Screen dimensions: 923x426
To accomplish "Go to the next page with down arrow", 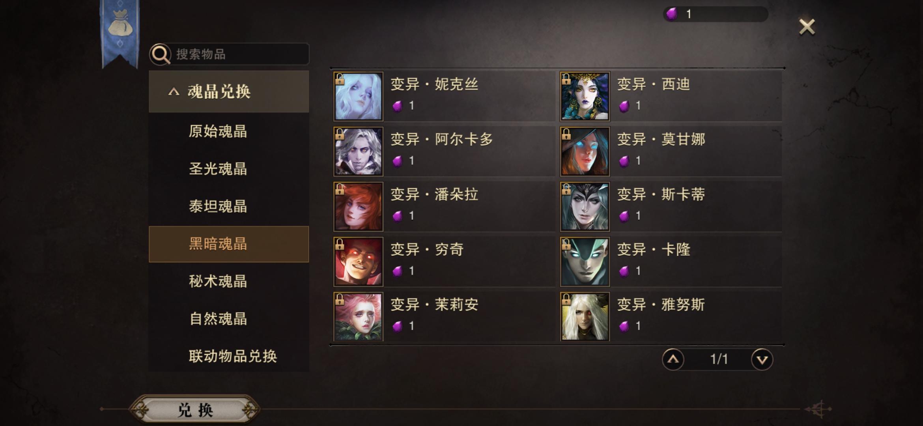I will click(762, 359).
